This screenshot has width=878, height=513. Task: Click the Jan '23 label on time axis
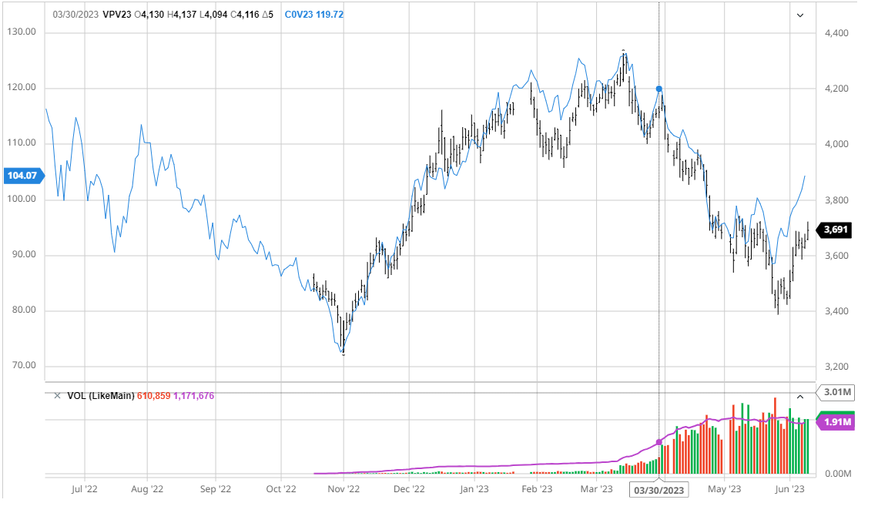click(473, 488)
